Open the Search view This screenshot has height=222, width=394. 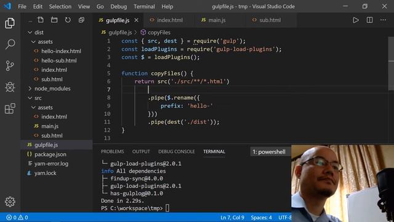(x=10, y=44)
